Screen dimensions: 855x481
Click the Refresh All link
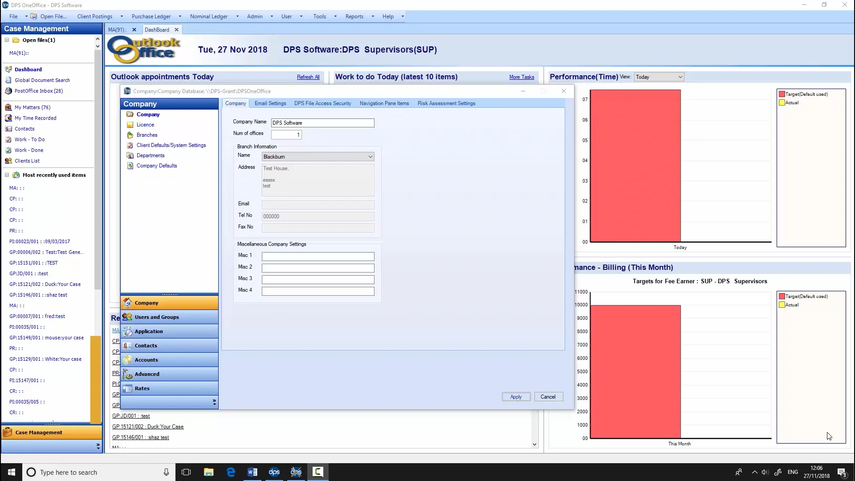point(308,77)
